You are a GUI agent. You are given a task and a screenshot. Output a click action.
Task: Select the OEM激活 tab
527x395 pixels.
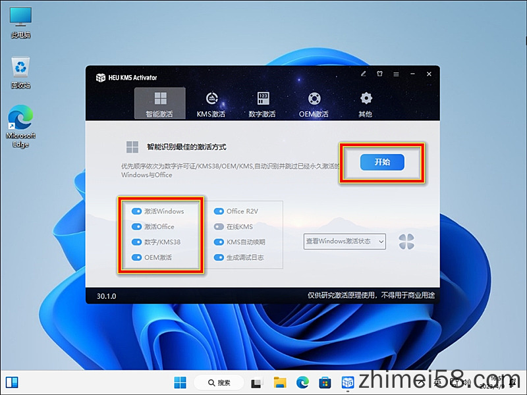(x=314, y=104)
